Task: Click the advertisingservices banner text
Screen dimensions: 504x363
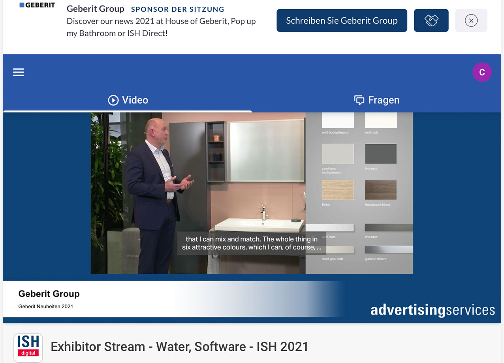Action: [432, 310]
